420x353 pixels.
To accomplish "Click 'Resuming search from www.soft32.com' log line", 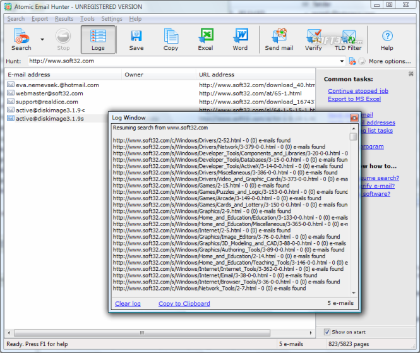I will 160,128.
